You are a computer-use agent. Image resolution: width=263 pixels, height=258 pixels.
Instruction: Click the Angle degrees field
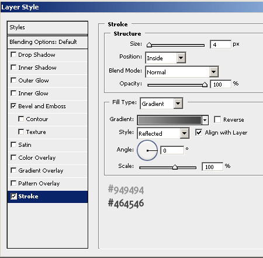pos(172,150)
